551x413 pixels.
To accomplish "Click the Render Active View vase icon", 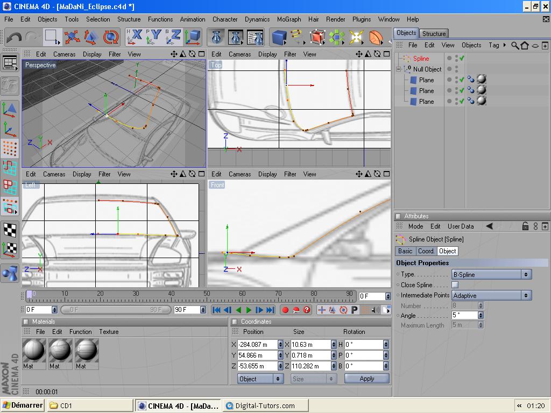I will pyautogui.click(x=216, y=37).
